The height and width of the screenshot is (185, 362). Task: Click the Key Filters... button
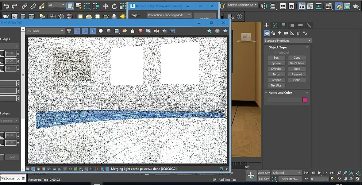290,179
